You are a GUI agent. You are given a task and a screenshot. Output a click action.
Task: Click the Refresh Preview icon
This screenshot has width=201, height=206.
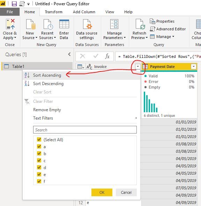(x=140, y=24)
